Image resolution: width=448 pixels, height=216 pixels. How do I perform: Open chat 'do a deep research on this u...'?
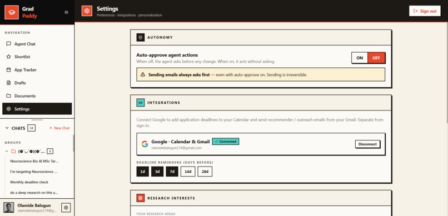(x=34, y=192)
